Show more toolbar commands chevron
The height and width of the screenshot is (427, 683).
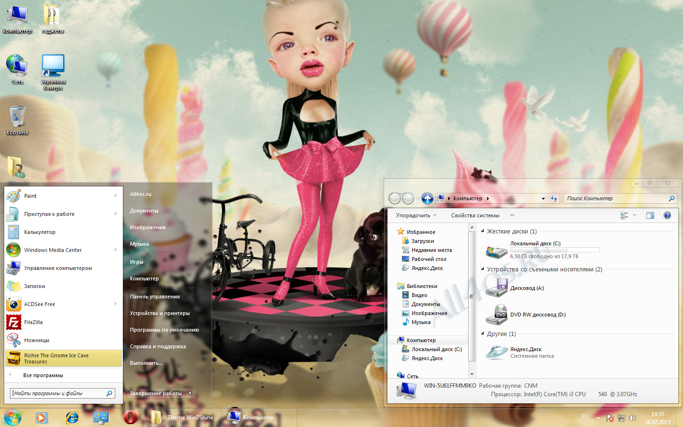tap(512, 215)
